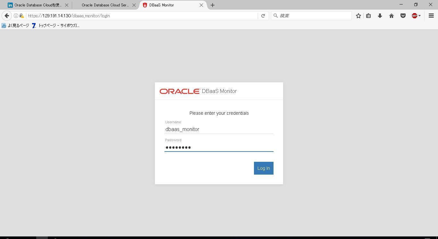Close the Oracle Database Cloud Ser... tab

[134, 5]
